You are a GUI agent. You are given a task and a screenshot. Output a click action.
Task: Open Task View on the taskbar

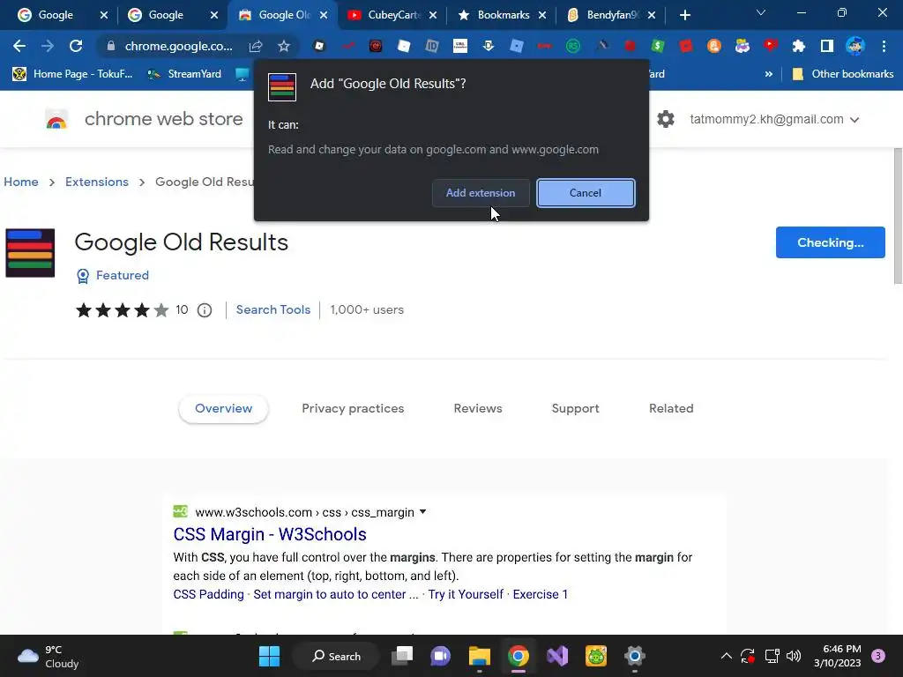pyautogui.click(x=402, y=656)
